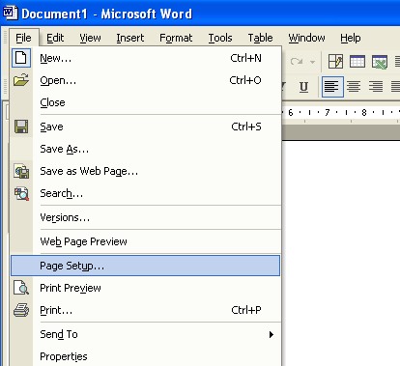Screen dimensions: 400x366
Task: Open the Tables and Borders toolbar icon
Action: point(335,61)
